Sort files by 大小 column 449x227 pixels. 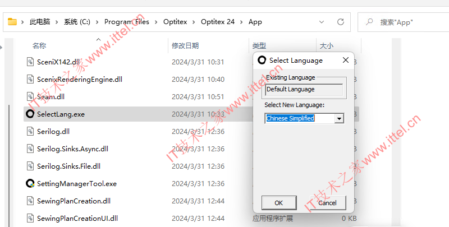pos(327,46)
